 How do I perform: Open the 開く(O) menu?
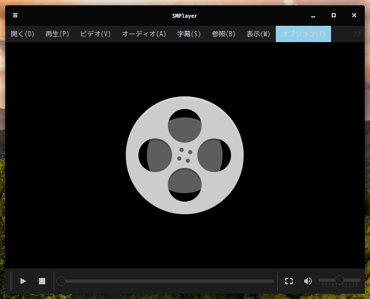click(x=23, y=34)
